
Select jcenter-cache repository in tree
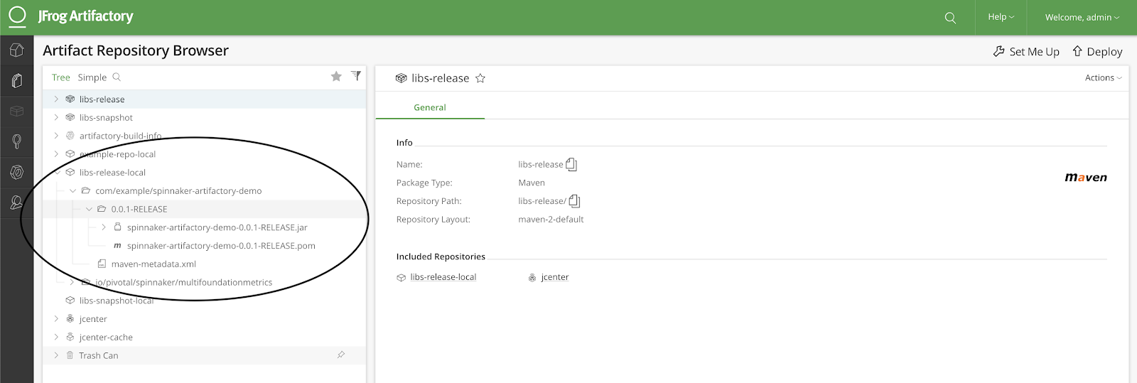click(106, 338)
